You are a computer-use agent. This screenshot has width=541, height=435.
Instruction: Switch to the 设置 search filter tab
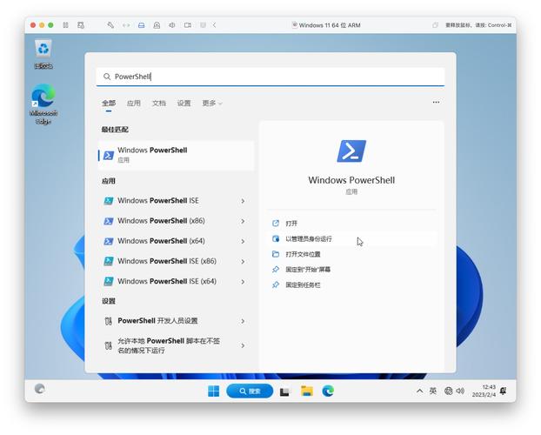pos(184,103)
